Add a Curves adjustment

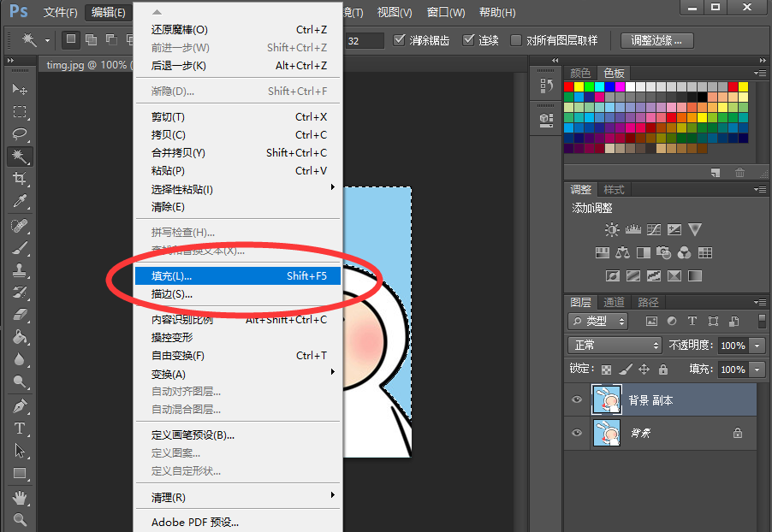653,230
